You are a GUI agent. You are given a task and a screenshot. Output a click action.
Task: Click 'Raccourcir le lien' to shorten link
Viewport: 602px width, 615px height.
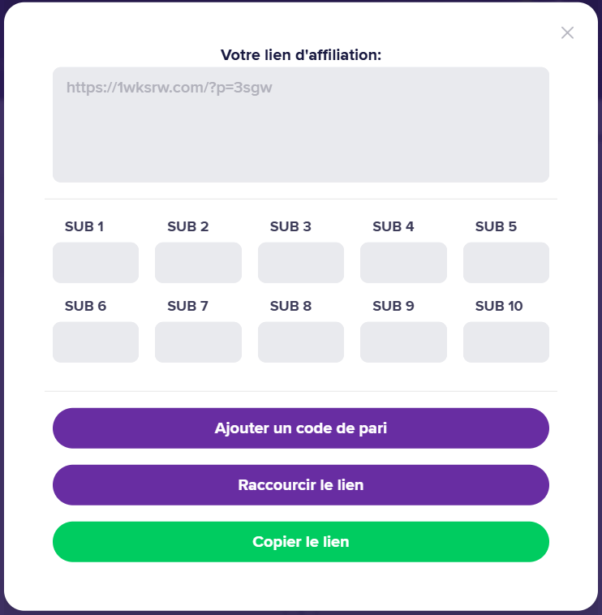click(x=301, y=485)
